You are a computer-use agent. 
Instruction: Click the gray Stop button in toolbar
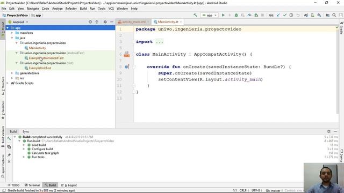pyautogui.click(x=262, y=15)
